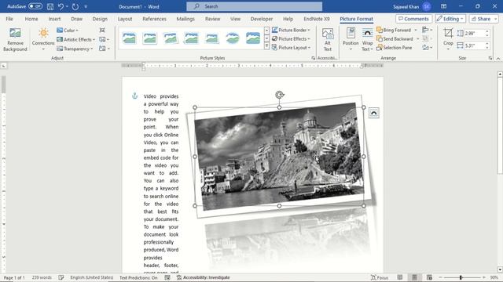
Task: Click the Editing mode button
Action: [x=450, y=19]
